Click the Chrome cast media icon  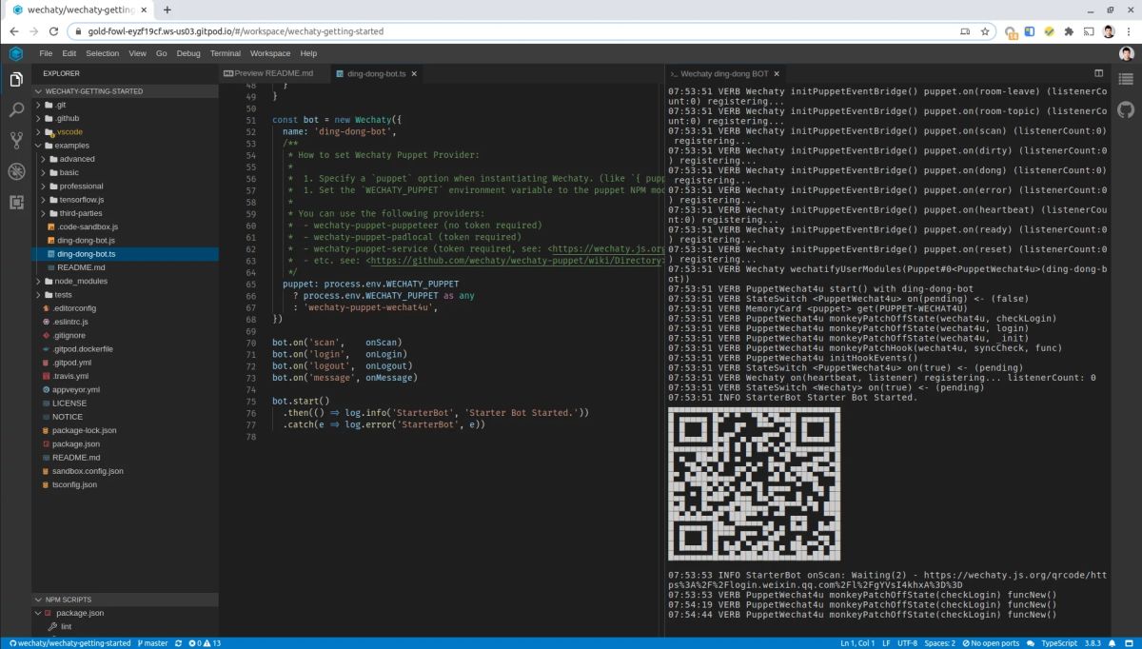coord(1089,31)
